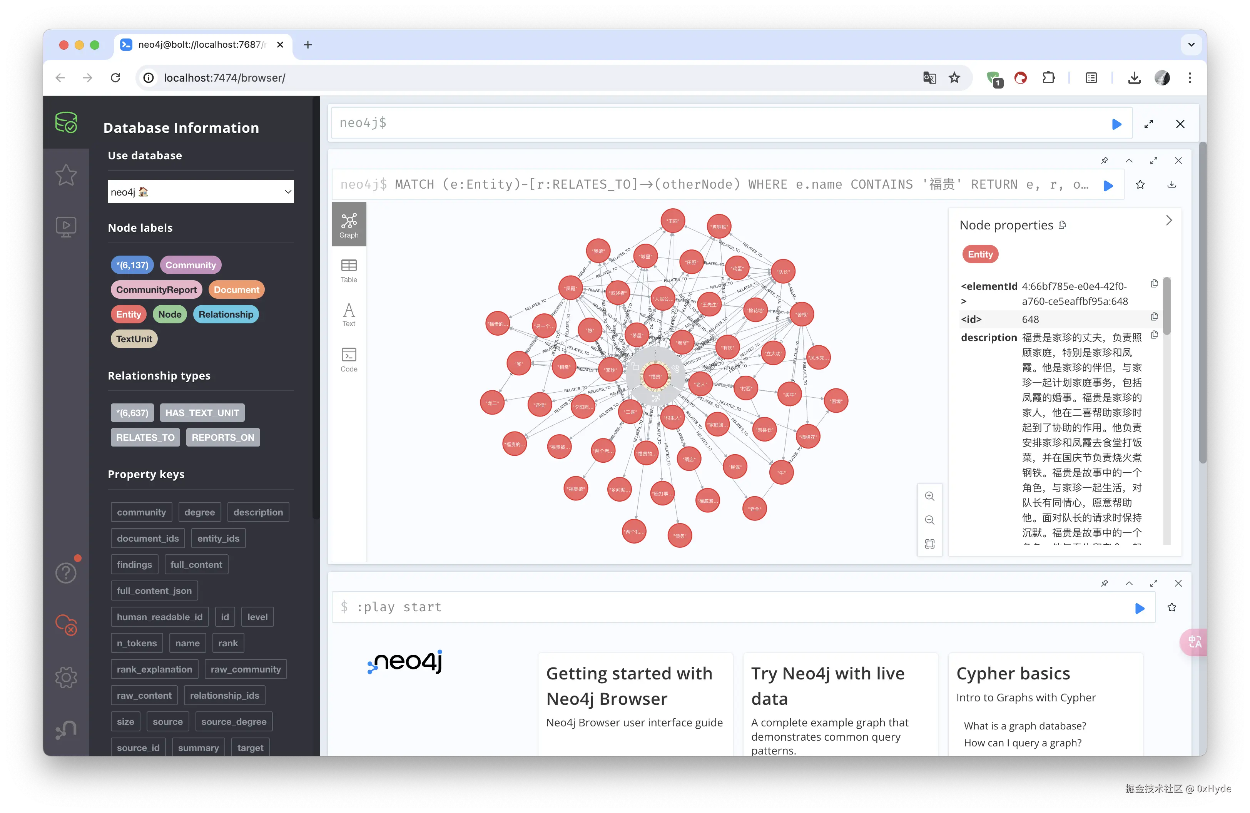1250x813 pixels.
Task: Switch to the Code view tab
Action: click(x=349, y=360)
